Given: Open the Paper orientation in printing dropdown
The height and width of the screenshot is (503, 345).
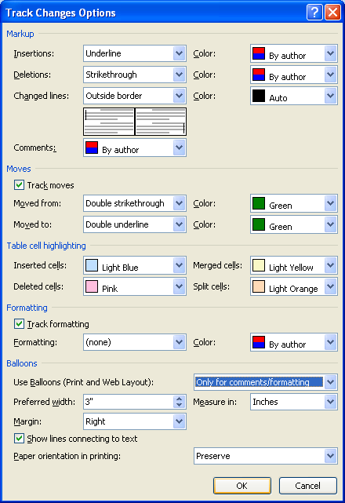Looking at the screenshot, I should tap(266, 456).
